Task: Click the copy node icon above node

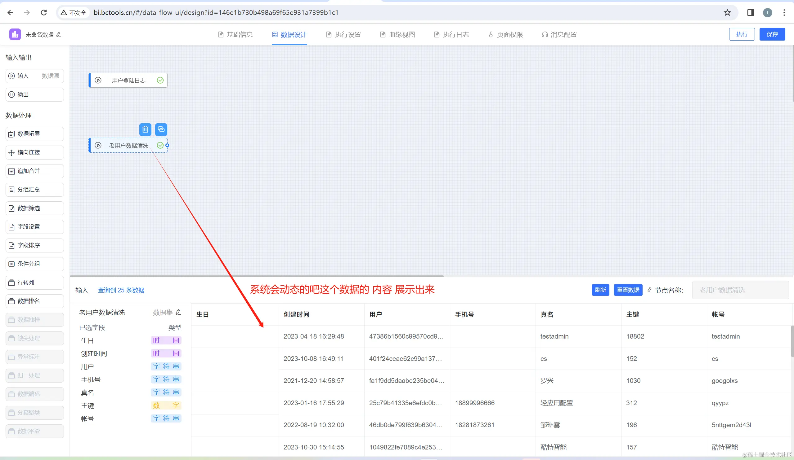Action: (x=161, y=129)
